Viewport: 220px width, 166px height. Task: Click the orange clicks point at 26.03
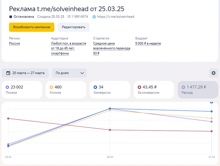[x=110, y=110]
